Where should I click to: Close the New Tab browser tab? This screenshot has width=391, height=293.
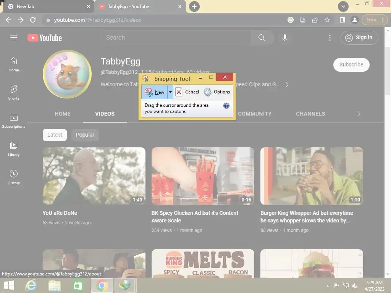[x=89, y=6]
